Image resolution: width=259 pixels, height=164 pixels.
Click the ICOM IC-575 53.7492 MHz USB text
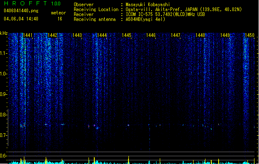tap(165, 14)
